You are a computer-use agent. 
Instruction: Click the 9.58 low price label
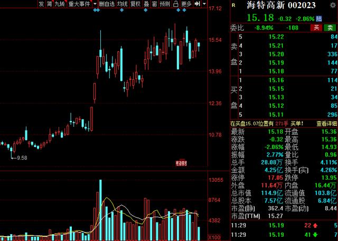pos(22,158)
